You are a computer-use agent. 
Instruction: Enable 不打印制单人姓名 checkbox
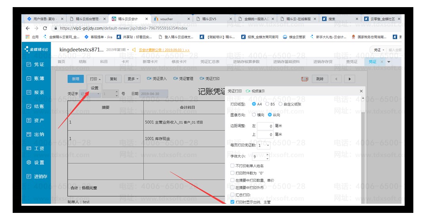[232, 166]
